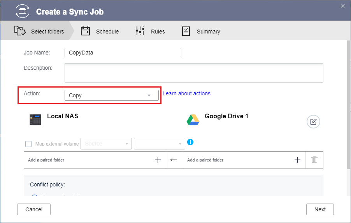Screen dimensions: 351x223
Task: Click the Select folders step icon
Action: click(x=20, y=31)
